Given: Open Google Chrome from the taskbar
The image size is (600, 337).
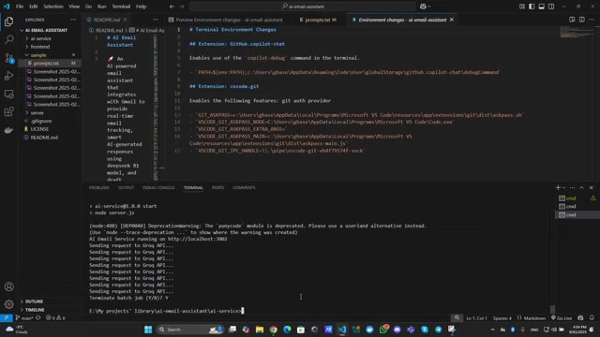Looking at the screenshot, I should [x=273, y=330].
